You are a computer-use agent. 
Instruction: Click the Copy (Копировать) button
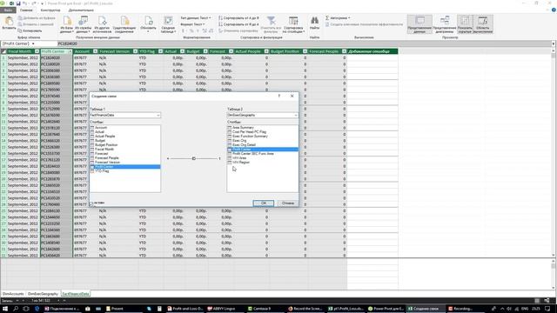(x=30, y=31)
